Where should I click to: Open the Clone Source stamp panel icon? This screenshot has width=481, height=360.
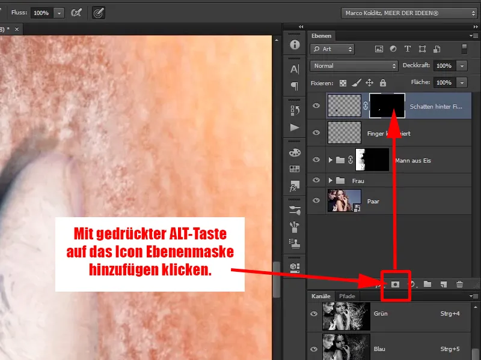(x=295, y=244)
